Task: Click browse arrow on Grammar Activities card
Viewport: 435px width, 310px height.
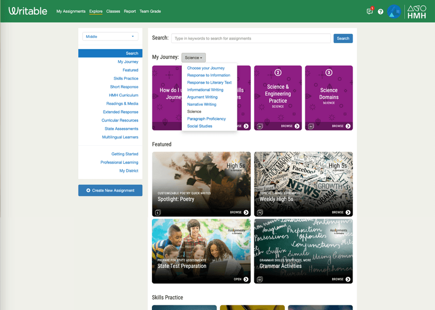Action: click(347, 280)
